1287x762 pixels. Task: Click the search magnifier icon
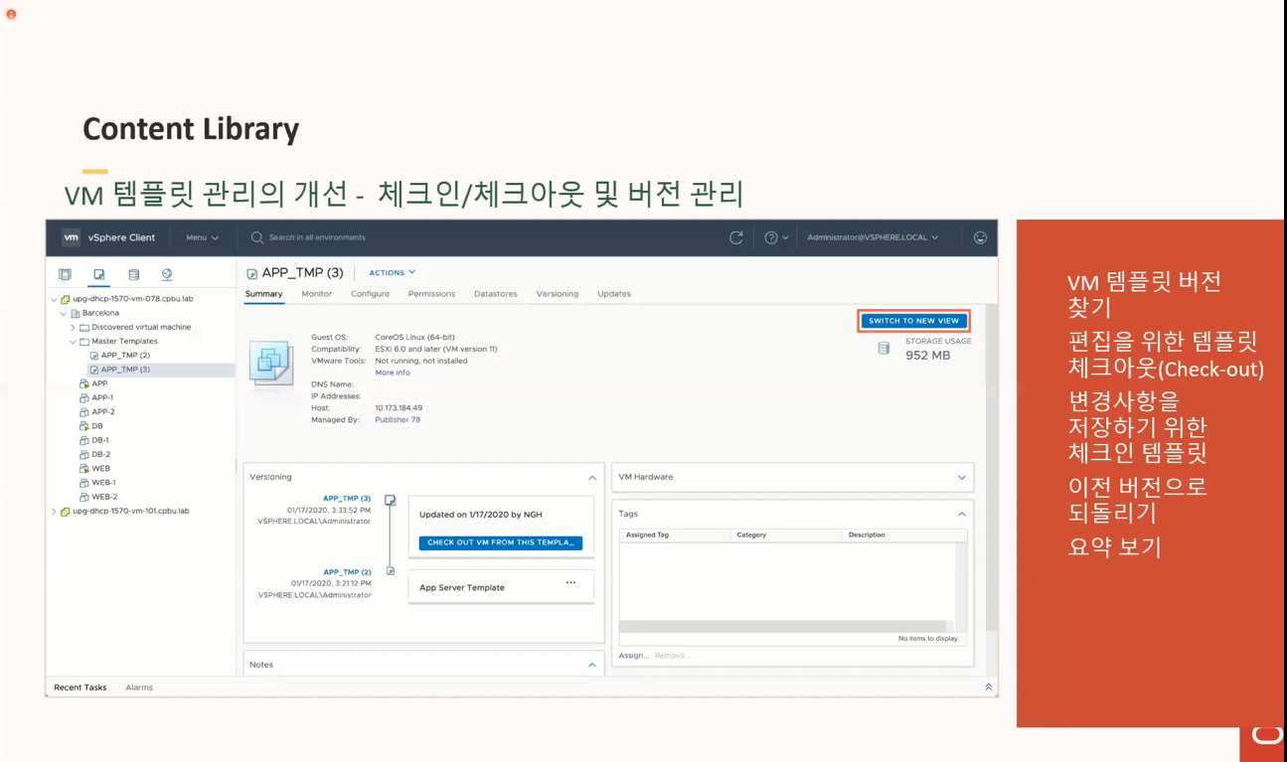pos(257,237)
